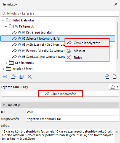Expand the M Fémmunka folder
Viewport: 120px width, 143px height.
(x=6, y=63)
